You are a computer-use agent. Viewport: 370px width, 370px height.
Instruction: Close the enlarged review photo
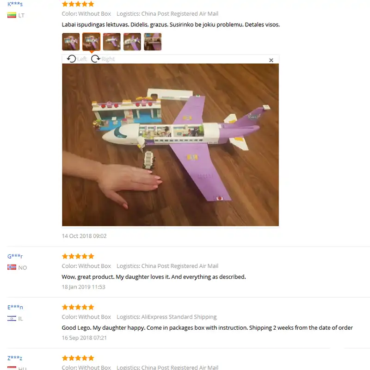[271, 60]
